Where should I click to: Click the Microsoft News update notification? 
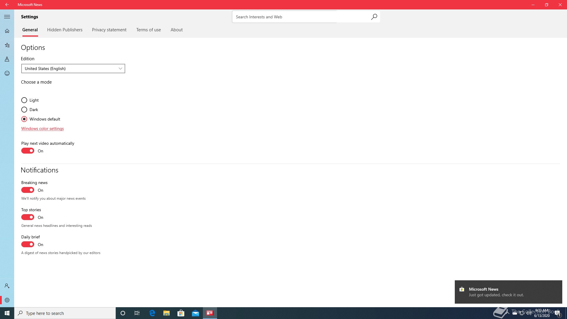pos(509,292)
